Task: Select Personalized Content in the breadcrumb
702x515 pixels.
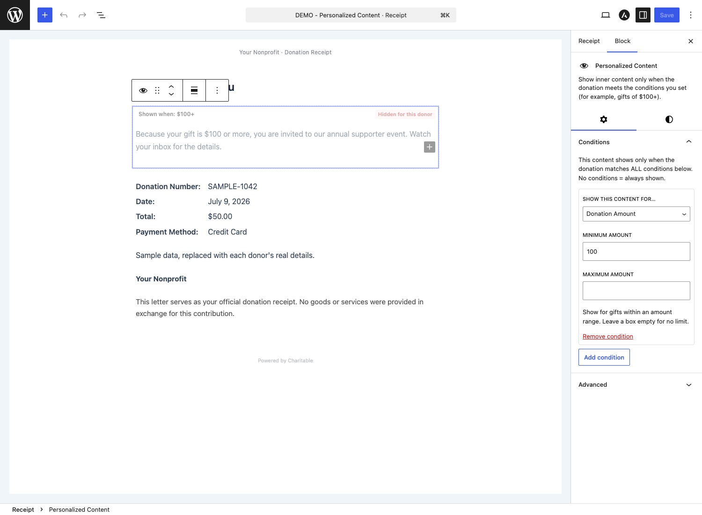Action: pyautogui.click(x=79, y=509)
